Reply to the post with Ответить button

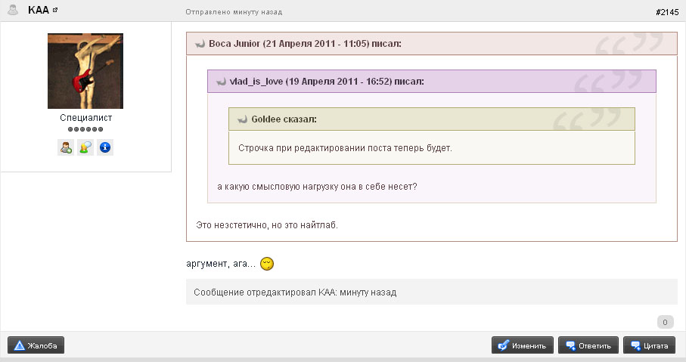pyautogui.click(x=588, y=345)
